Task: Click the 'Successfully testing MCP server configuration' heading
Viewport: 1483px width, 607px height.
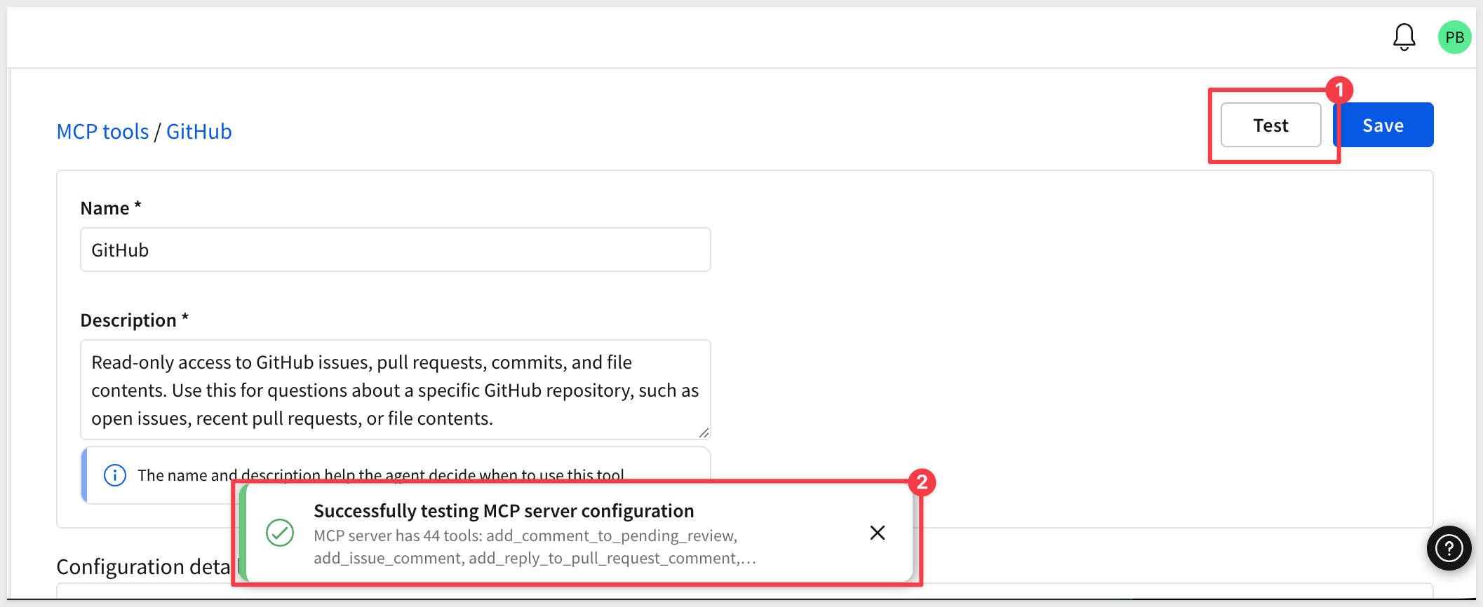Action: tap(504, 511)
